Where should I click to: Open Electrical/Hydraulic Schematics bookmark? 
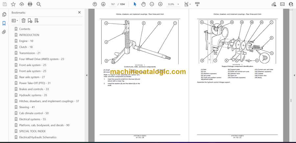click(38, 137)
